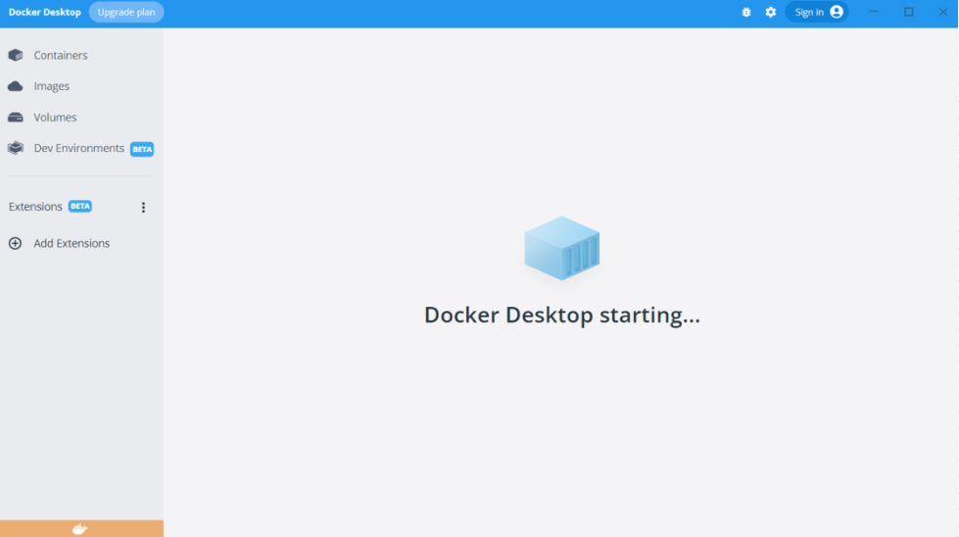The image size is (959, 537).
Task: Switch to the Volumes view
Action: pos(55,118)
